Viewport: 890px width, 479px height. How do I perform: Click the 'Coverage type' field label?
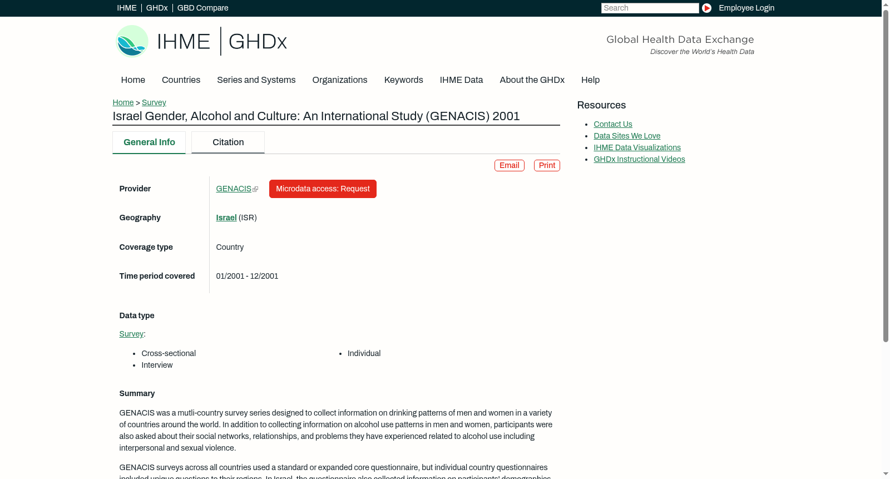pos(146,247)
